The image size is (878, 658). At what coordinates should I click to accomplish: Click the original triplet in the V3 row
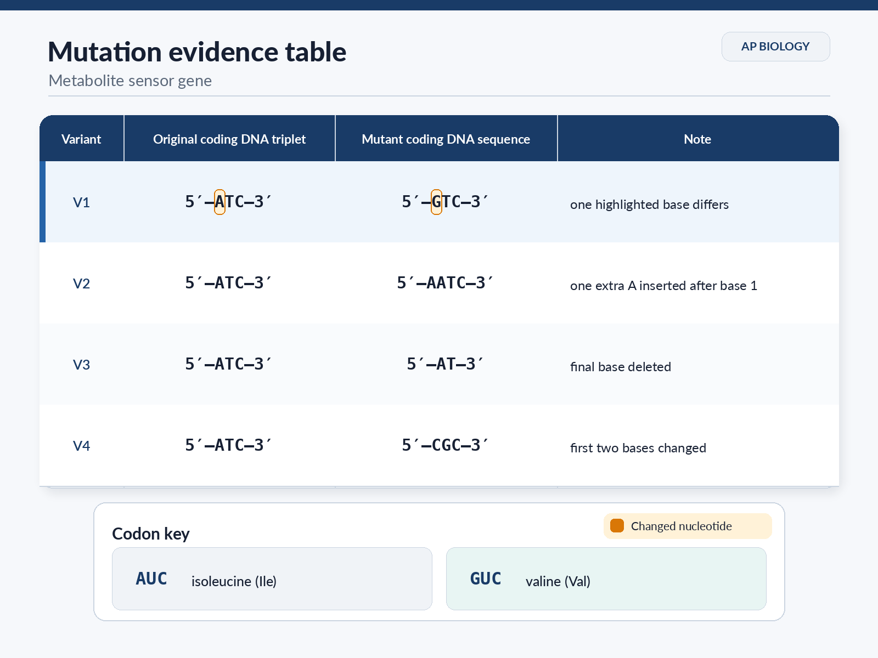point(228,364)
